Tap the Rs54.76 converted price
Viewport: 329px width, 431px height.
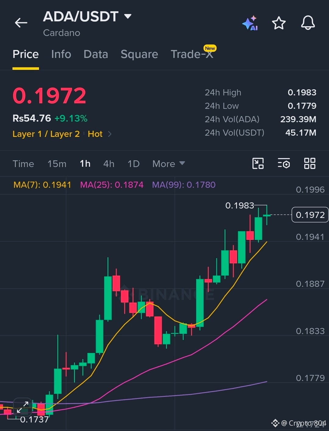32,118
